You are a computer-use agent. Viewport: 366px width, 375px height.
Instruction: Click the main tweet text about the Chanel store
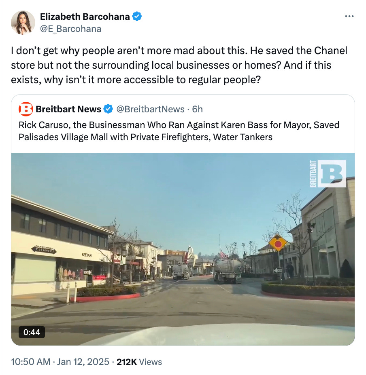(x=179, y=65)
